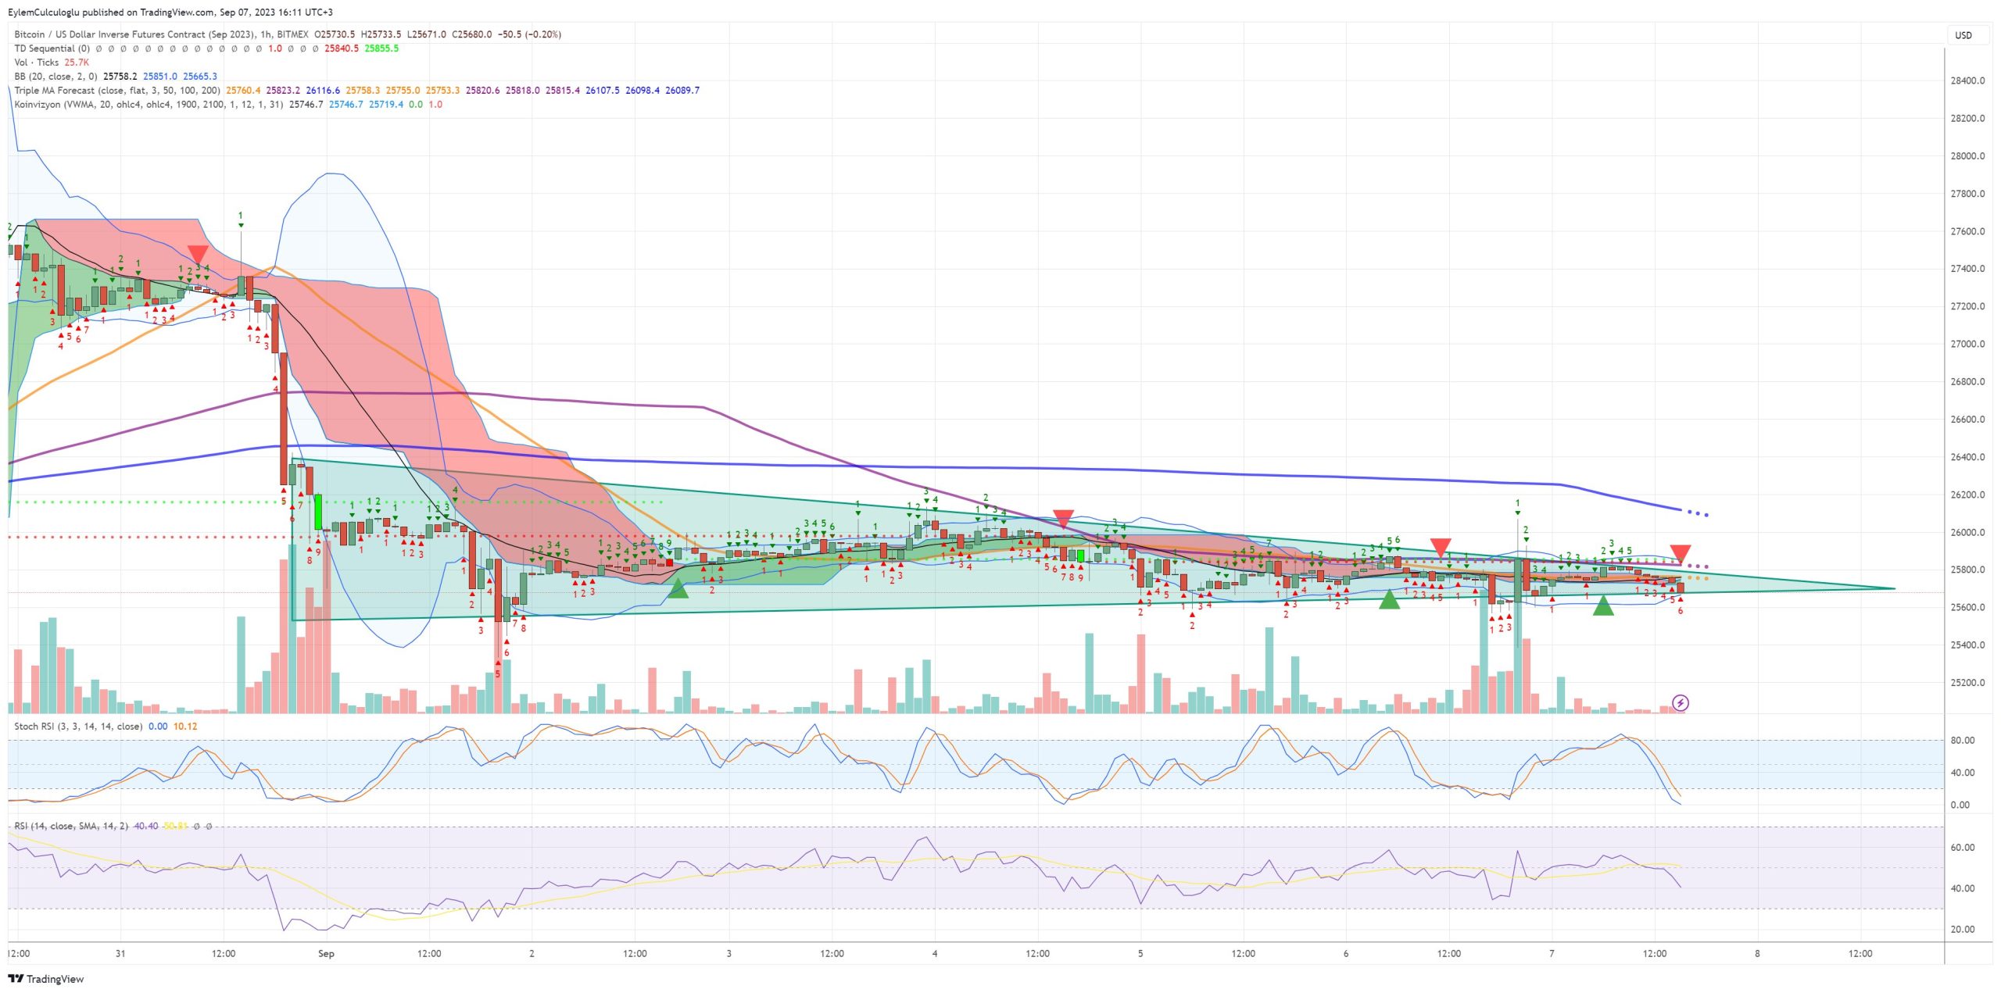Click the purple lightning bolt icon

pos(1680,703)
